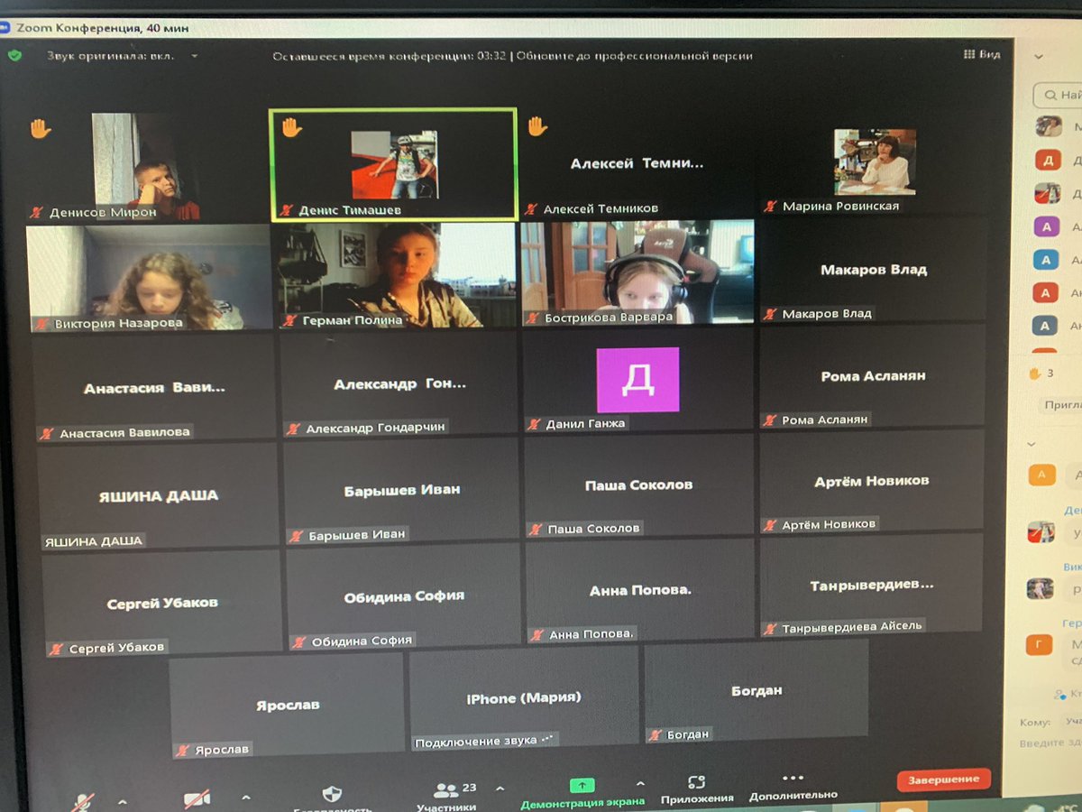Click Подключение звука status on iPhone tile
This screenshot has height=812, width=1082.
click(x=483, y=742)
